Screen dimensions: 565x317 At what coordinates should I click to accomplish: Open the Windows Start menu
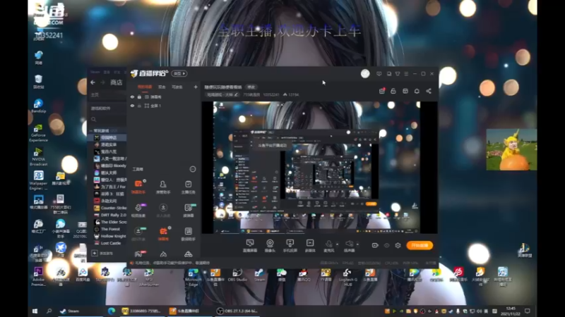click(35, 311)
